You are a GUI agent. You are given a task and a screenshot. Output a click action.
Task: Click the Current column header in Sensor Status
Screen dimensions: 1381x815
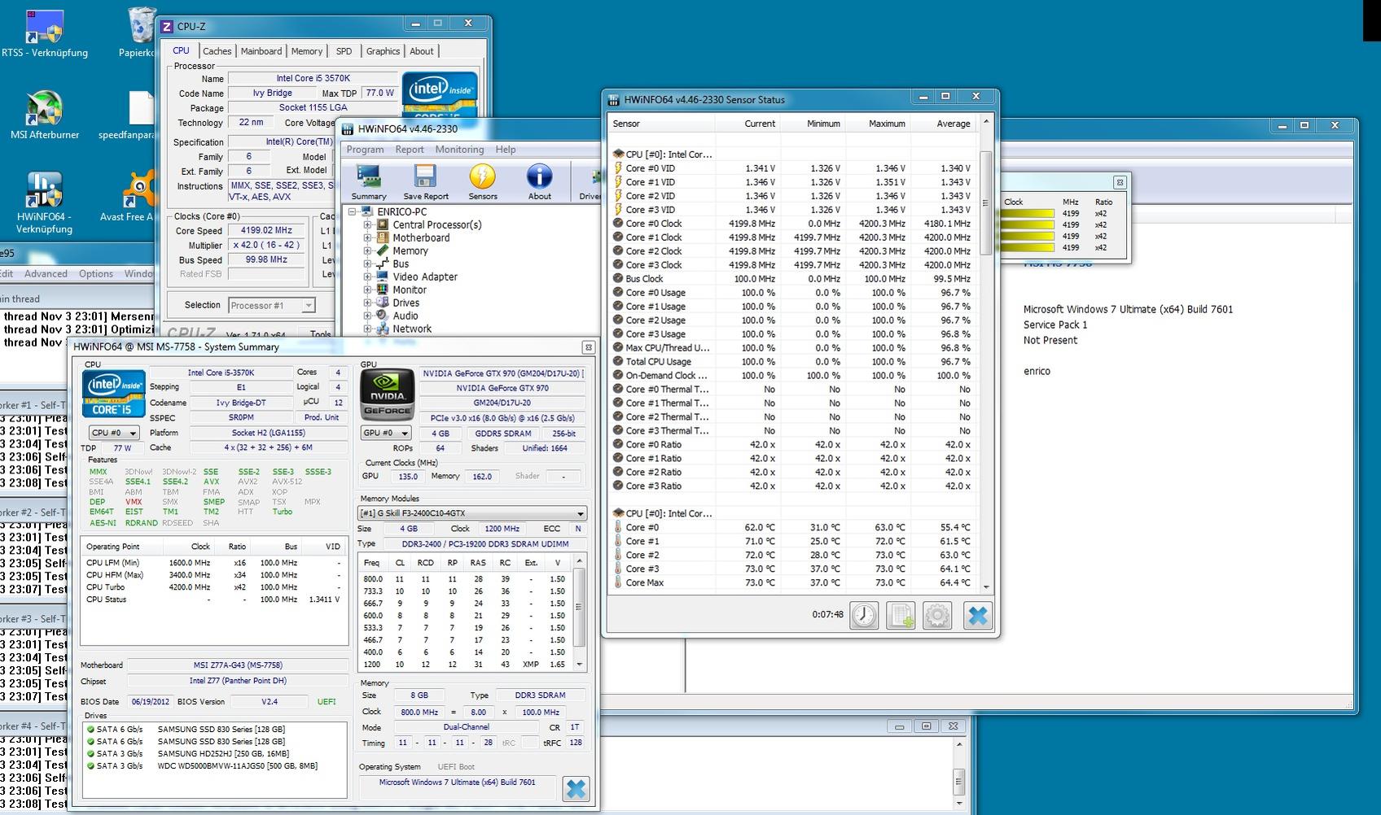click(x=747, y=124)
